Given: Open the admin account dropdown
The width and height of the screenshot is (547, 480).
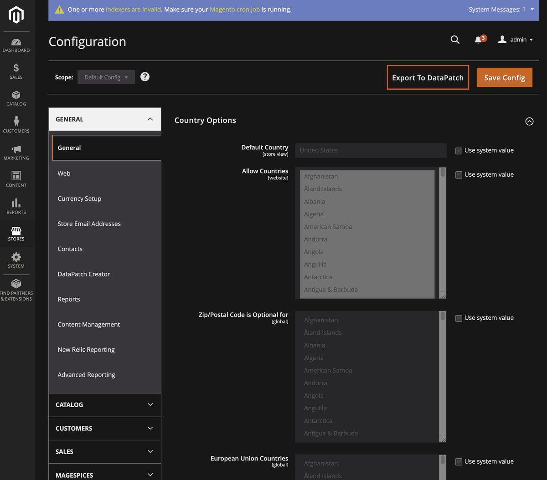Looking at the screenshot, I should [x=516, y=40].
